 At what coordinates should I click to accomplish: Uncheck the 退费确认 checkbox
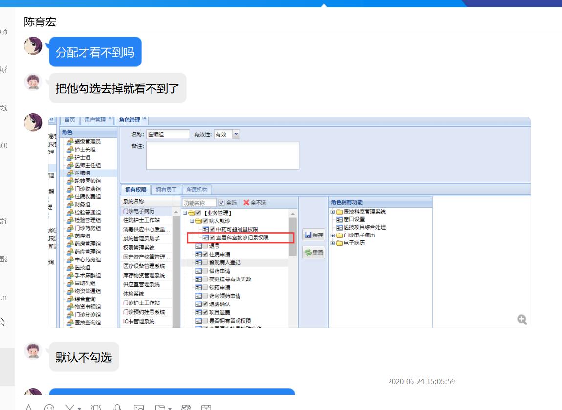coord(205,304)
